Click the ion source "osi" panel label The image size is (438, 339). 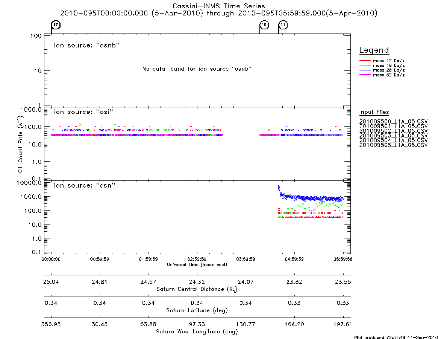[x=83, y=112]
